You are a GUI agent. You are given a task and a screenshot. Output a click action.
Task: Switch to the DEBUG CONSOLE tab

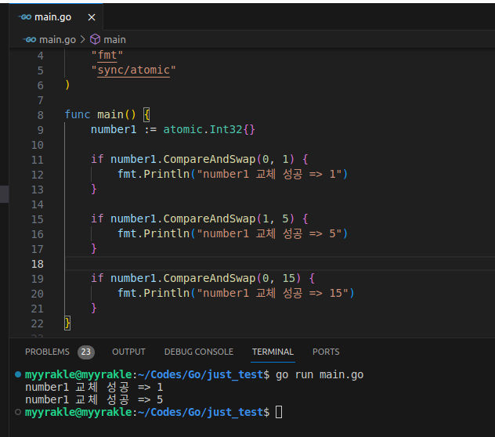tap(198, 352)
